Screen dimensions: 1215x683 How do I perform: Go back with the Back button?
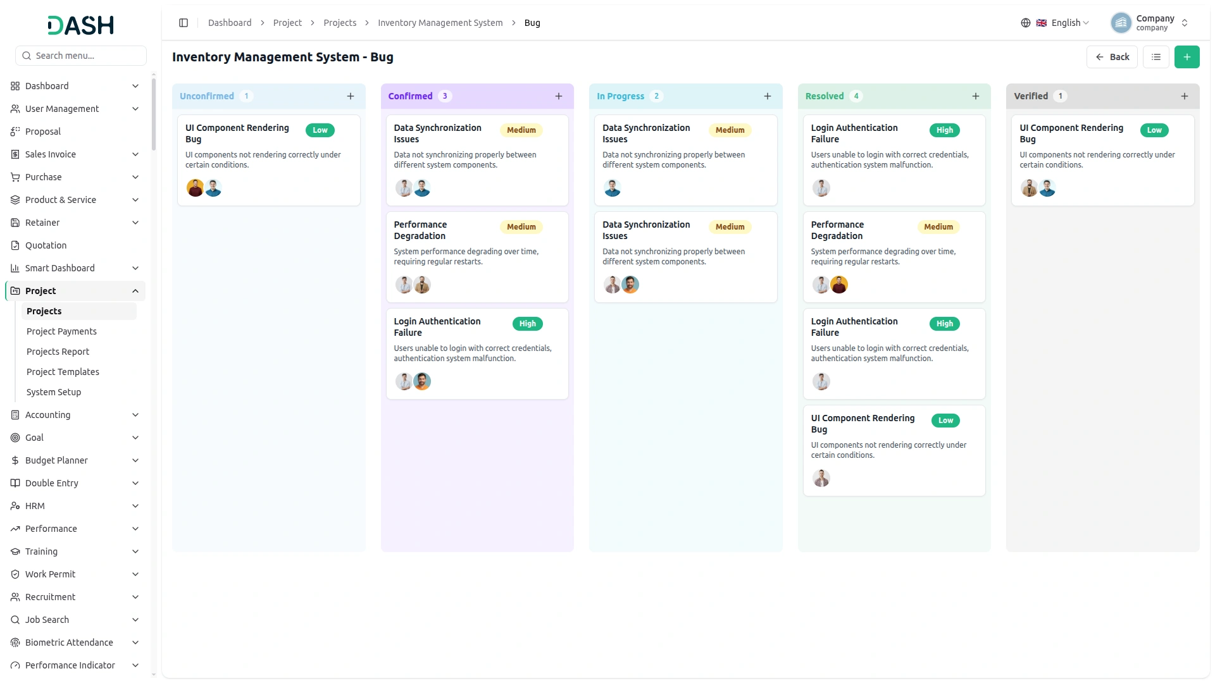1112,57
